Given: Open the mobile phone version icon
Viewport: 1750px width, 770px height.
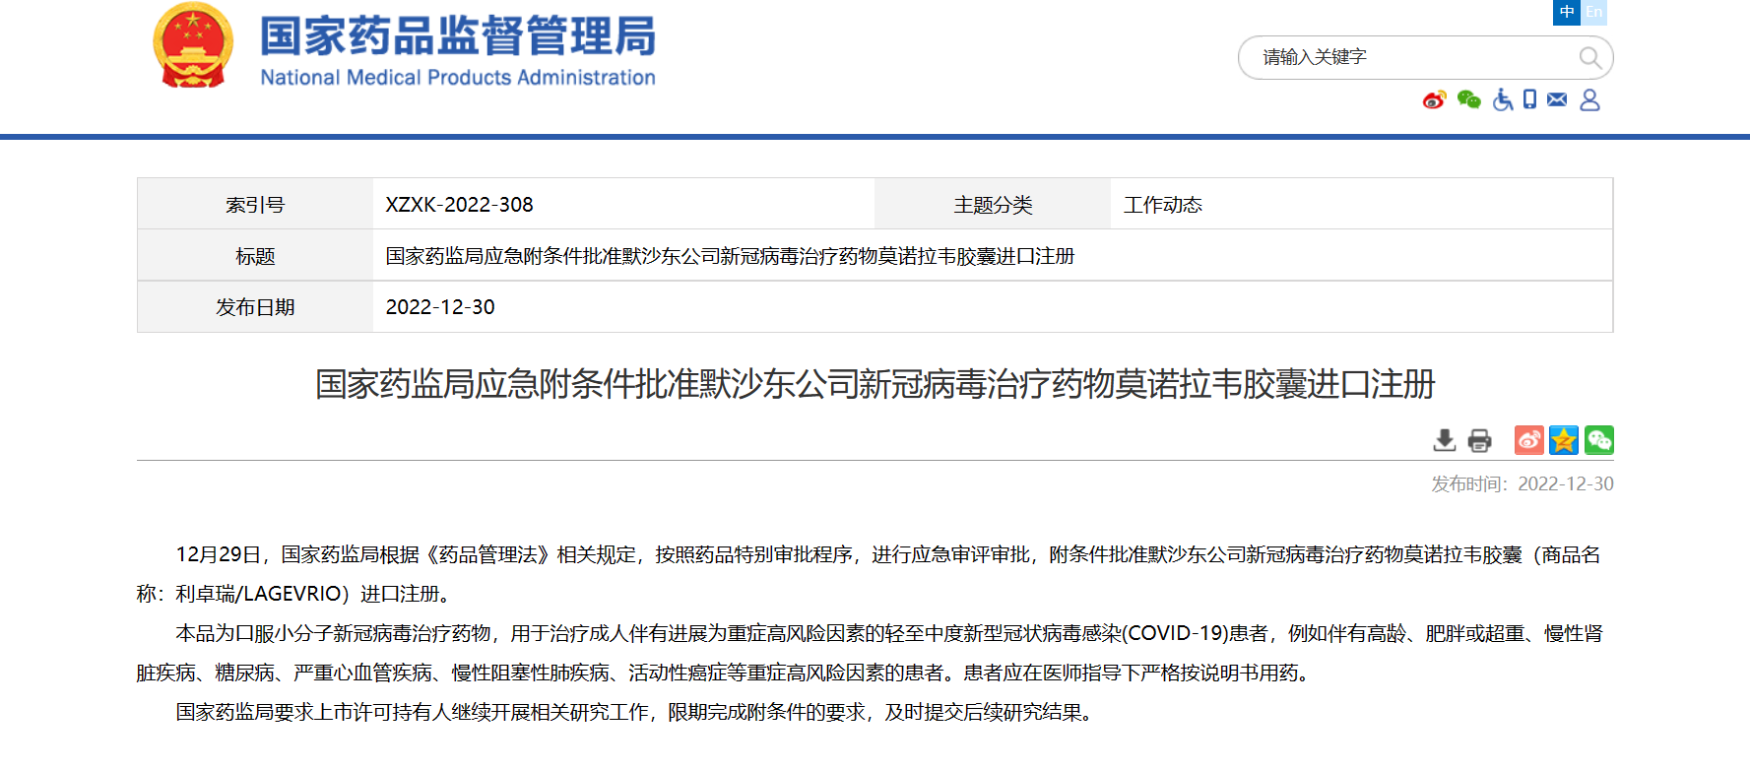Looking at the screenshot, I should [x=1529, y=99].
